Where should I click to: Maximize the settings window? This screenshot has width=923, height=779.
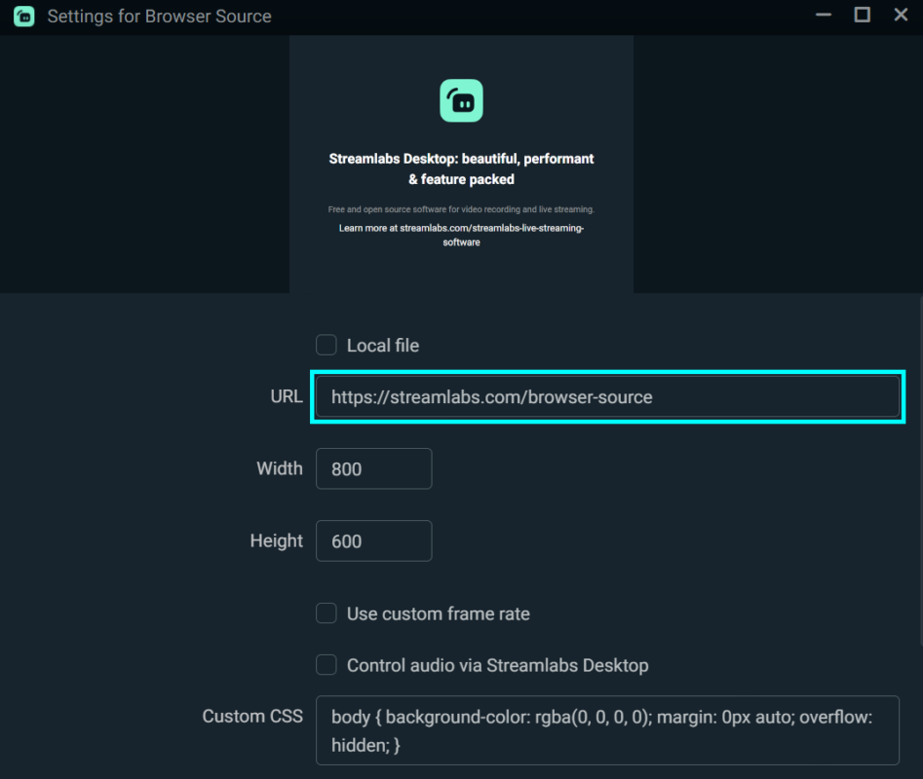(862, 15)
